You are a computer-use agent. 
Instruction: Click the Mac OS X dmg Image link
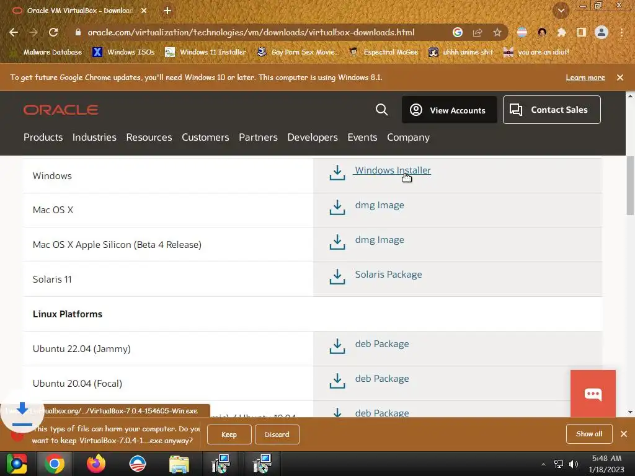coord(380,205)
